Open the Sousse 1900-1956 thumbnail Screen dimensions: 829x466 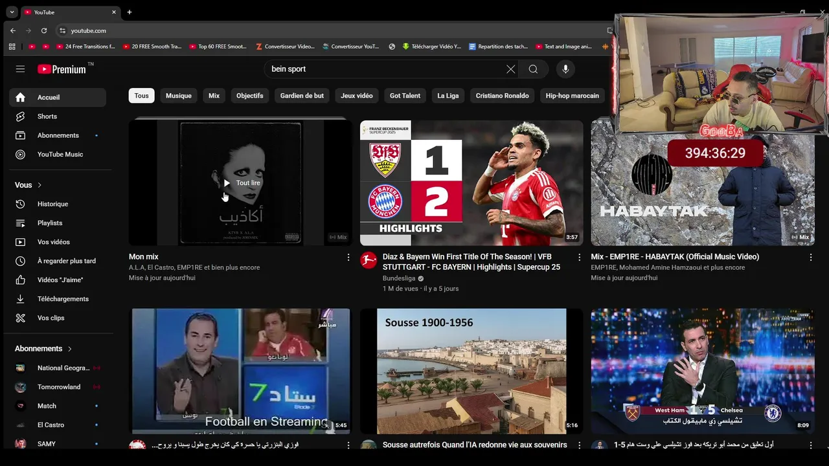coord(471,371)
